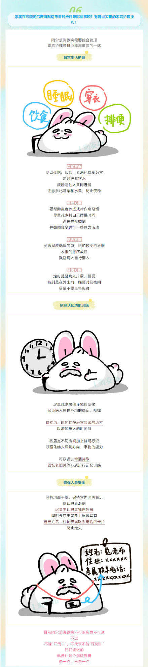Select the 日常生活护理 section heading
This screenshot has width=148, height=667.
pos(74,57)
